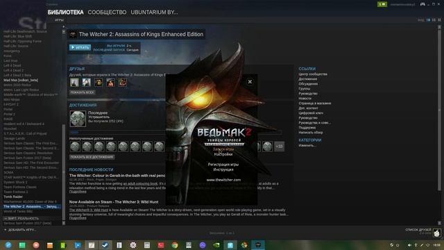Open the Ubuntarium by... profile tab
The height and width of the screenshot is (250, 444).
click(154, 12)
